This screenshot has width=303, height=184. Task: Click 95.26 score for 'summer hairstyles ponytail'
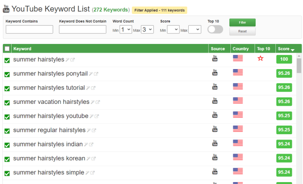pos(284,73)
